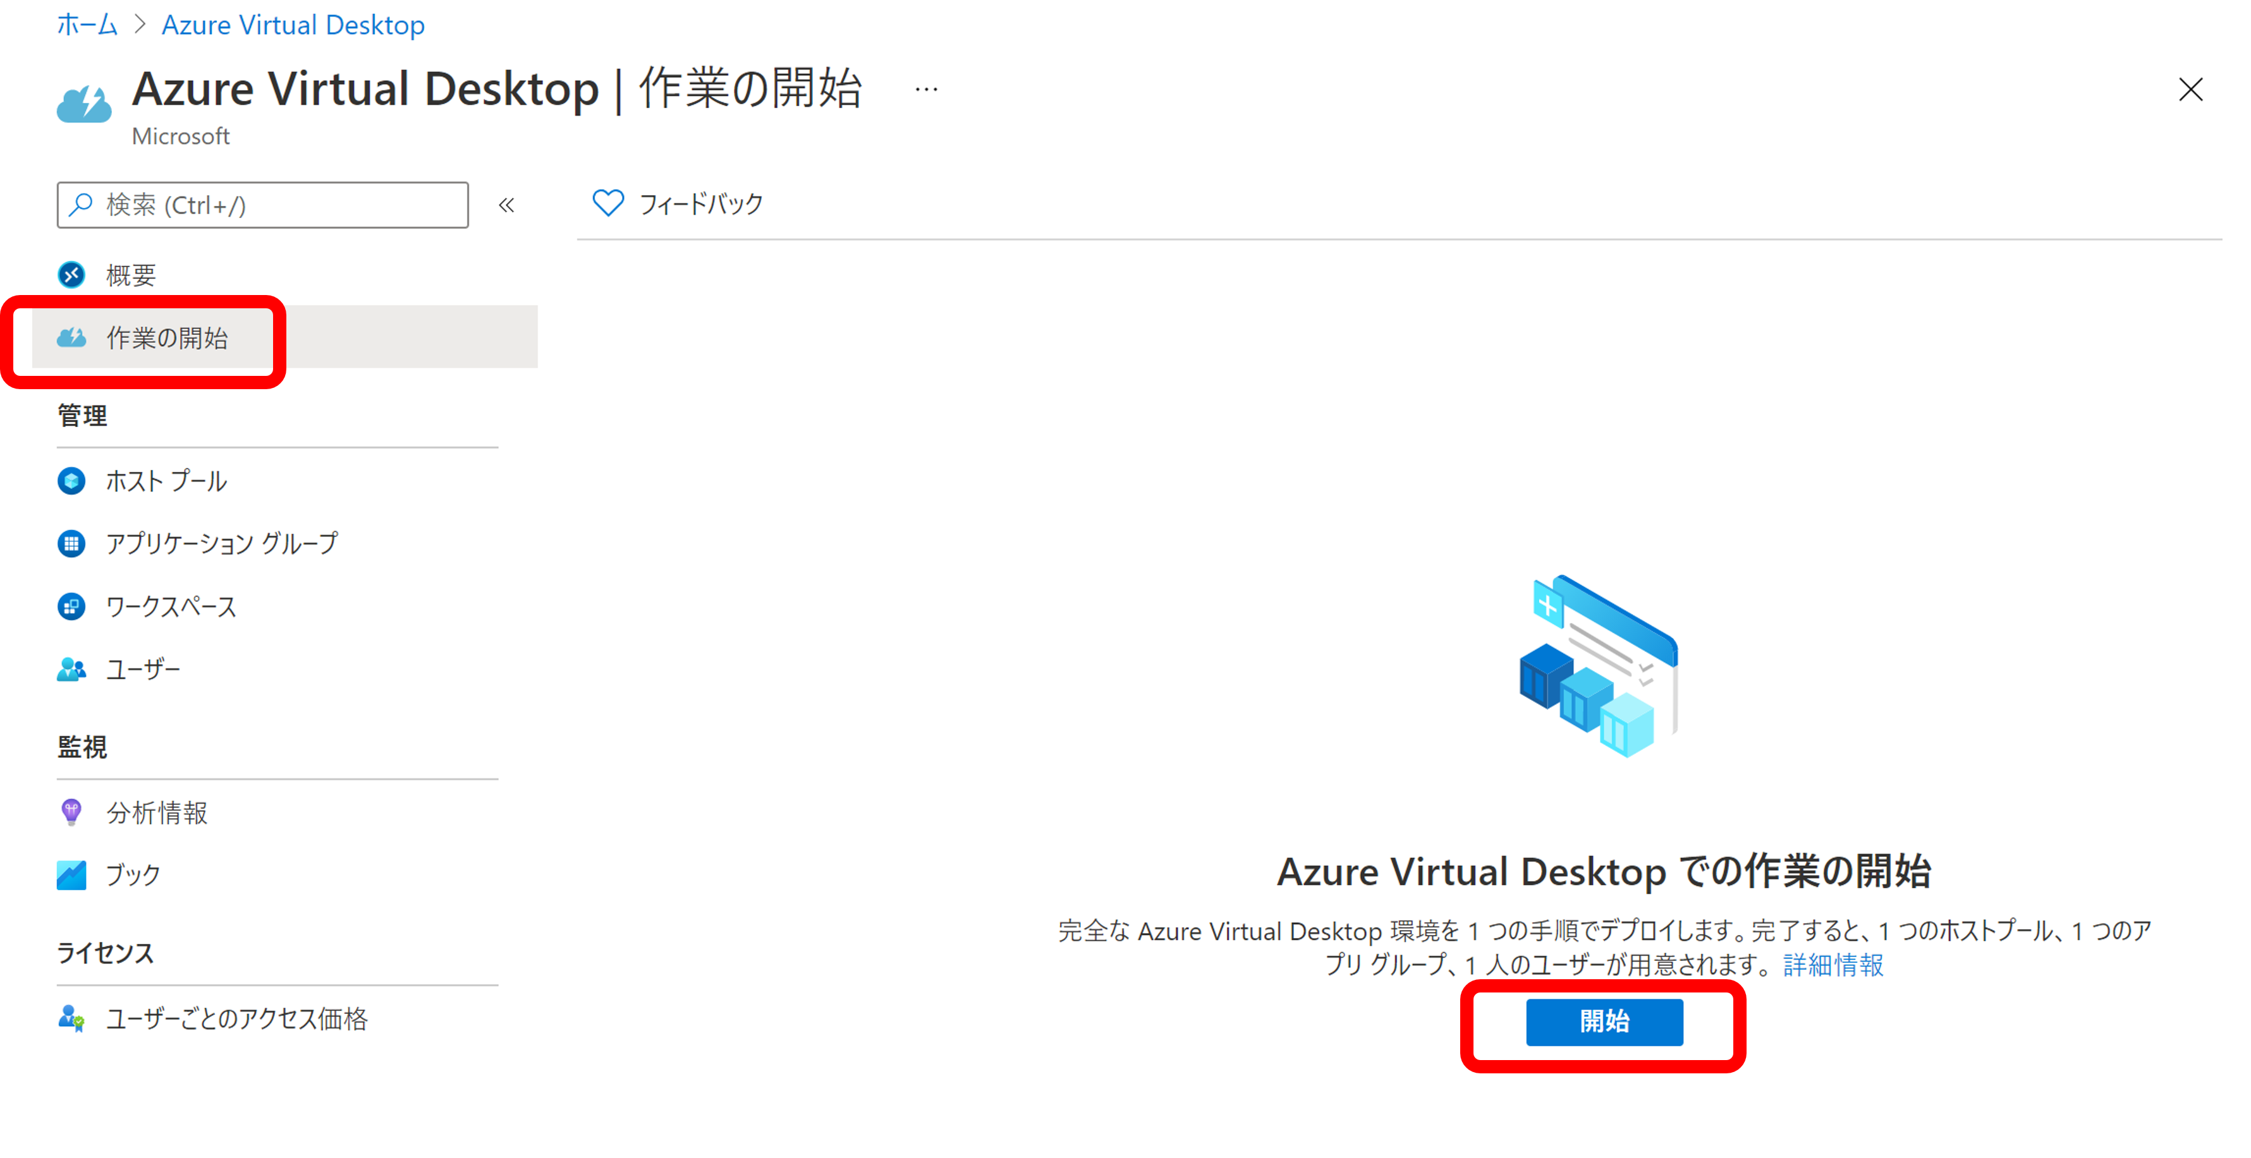This screenshot has width=2251, height=1158.
Task: Click the getting started illustration image
Action: 1598,665
